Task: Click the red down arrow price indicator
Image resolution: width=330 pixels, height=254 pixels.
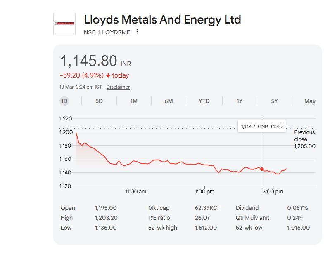Action: tap(108, 75)
